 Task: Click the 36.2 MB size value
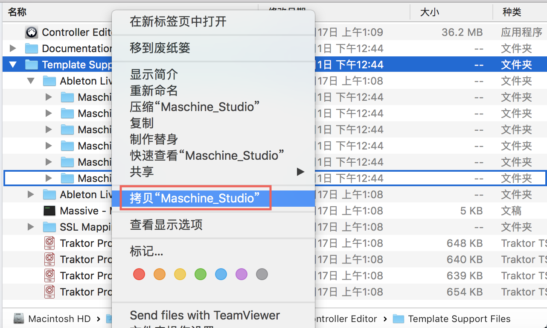pos(462,32)
